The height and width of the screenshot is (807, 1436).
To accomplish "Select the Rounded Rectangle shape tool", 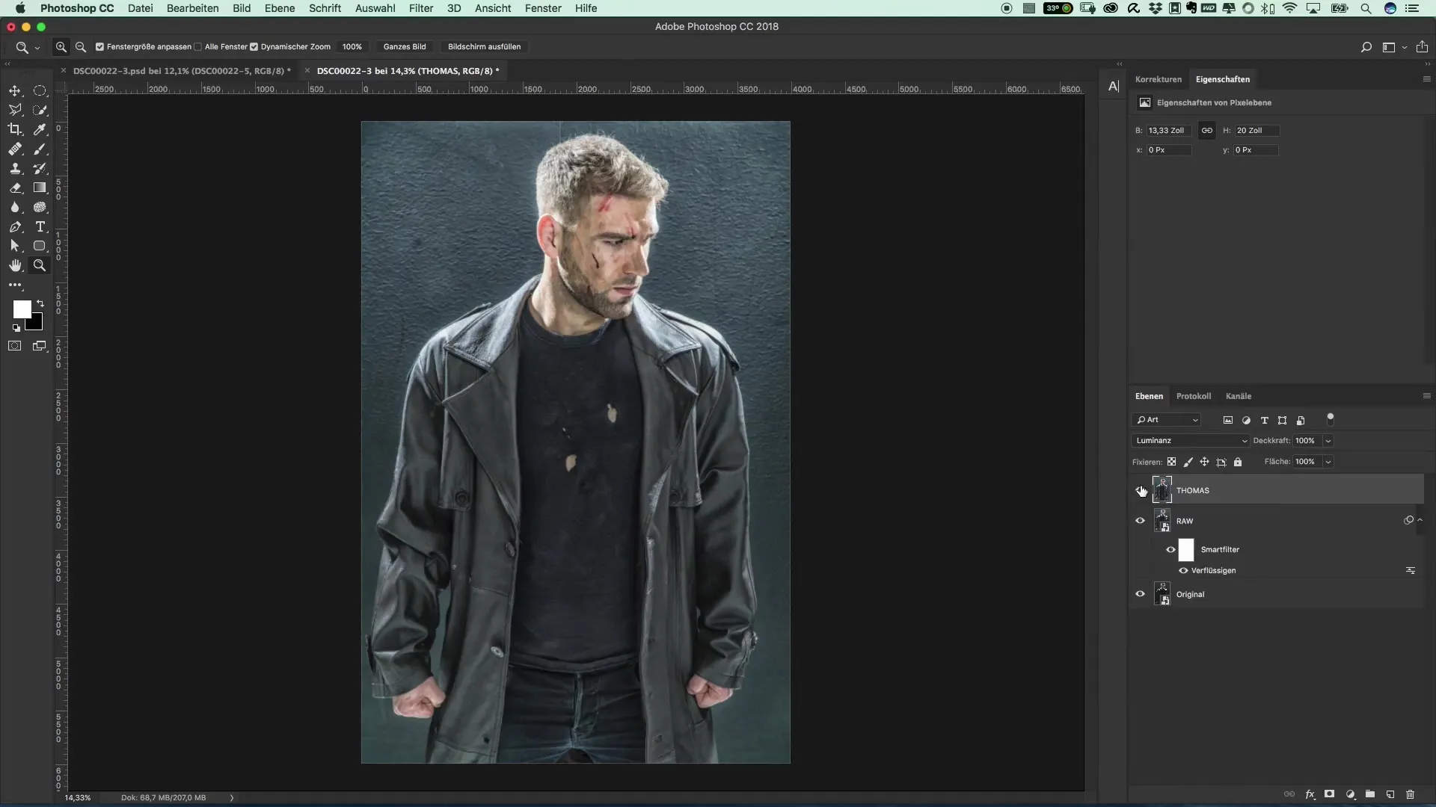I will (x=40, y=246).
